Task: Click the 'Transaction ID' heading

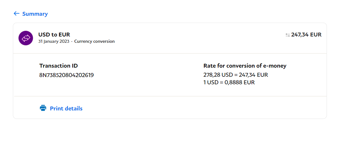Action: pos(58,66)
